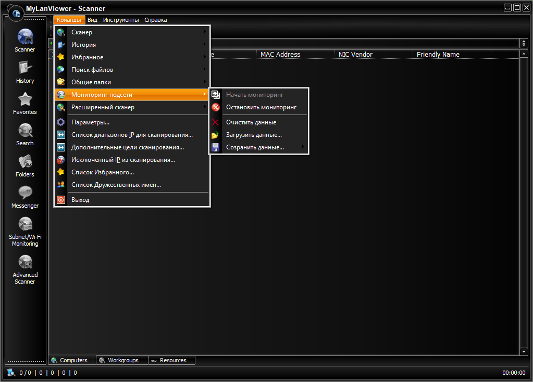Click the История menu icon

[x=61, y=45]
